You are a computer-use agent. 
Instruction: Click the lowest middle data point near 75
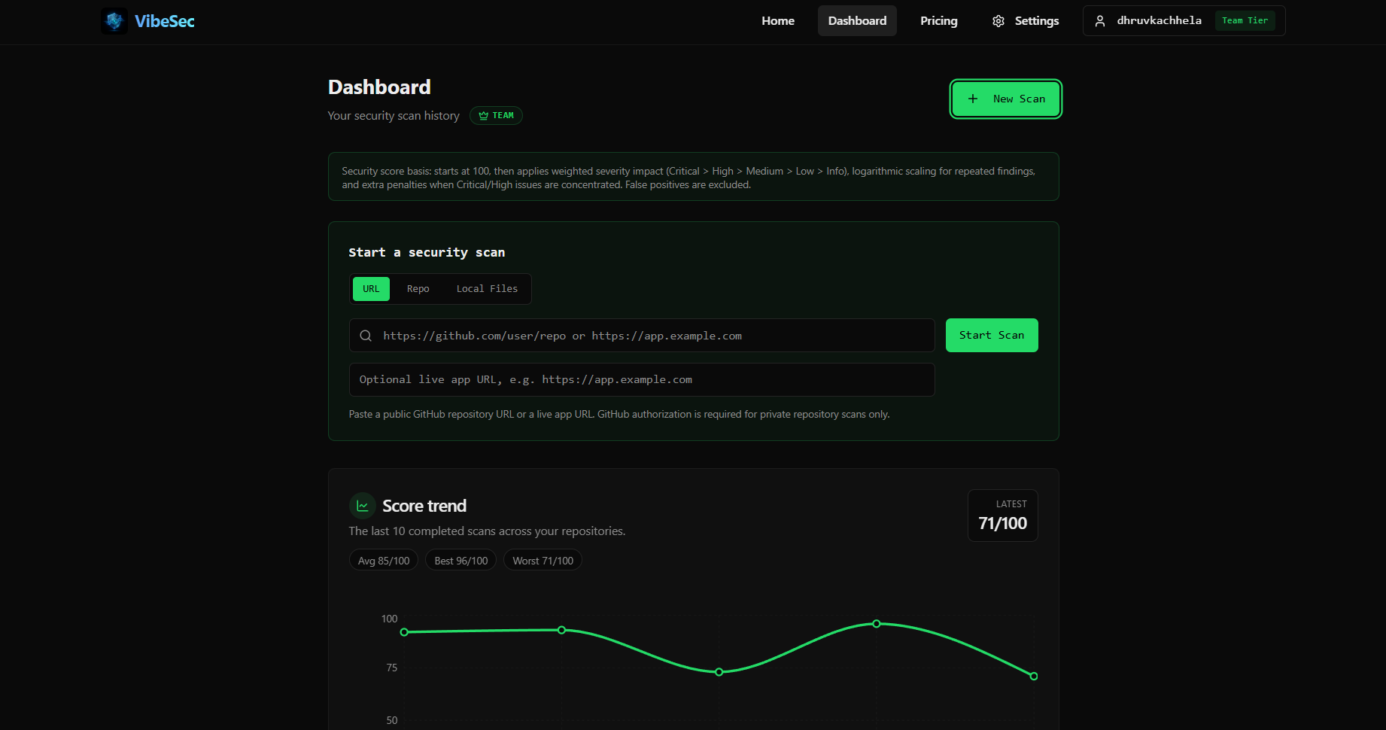(719, 672)
